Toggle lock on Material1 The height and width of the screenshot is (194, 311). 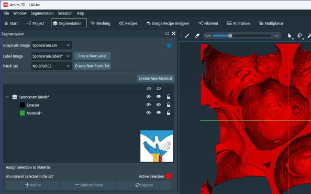[x=169, y=113]
